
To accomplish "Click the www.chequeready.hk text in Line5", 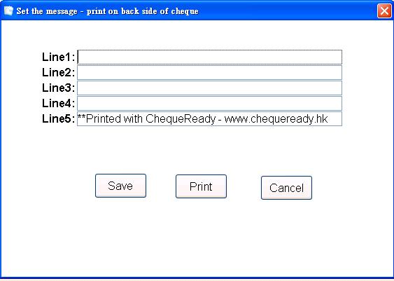I will pyautogui.click(x=276, y=118).
